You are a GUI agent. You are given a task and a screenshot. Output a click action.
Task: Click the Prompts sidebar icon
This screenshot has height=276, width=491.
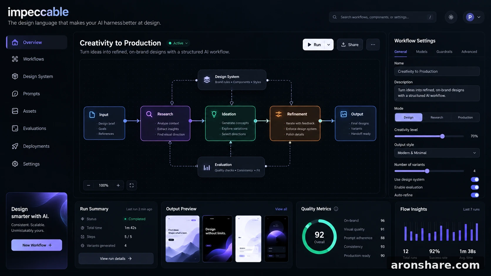[x=15, y=94]
